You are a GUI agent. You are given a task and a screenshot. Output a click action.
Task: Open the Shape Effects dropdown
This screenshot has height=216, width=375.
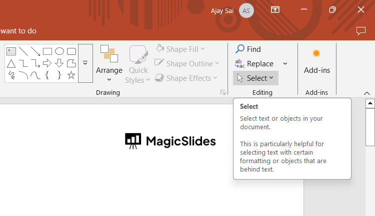186,78
